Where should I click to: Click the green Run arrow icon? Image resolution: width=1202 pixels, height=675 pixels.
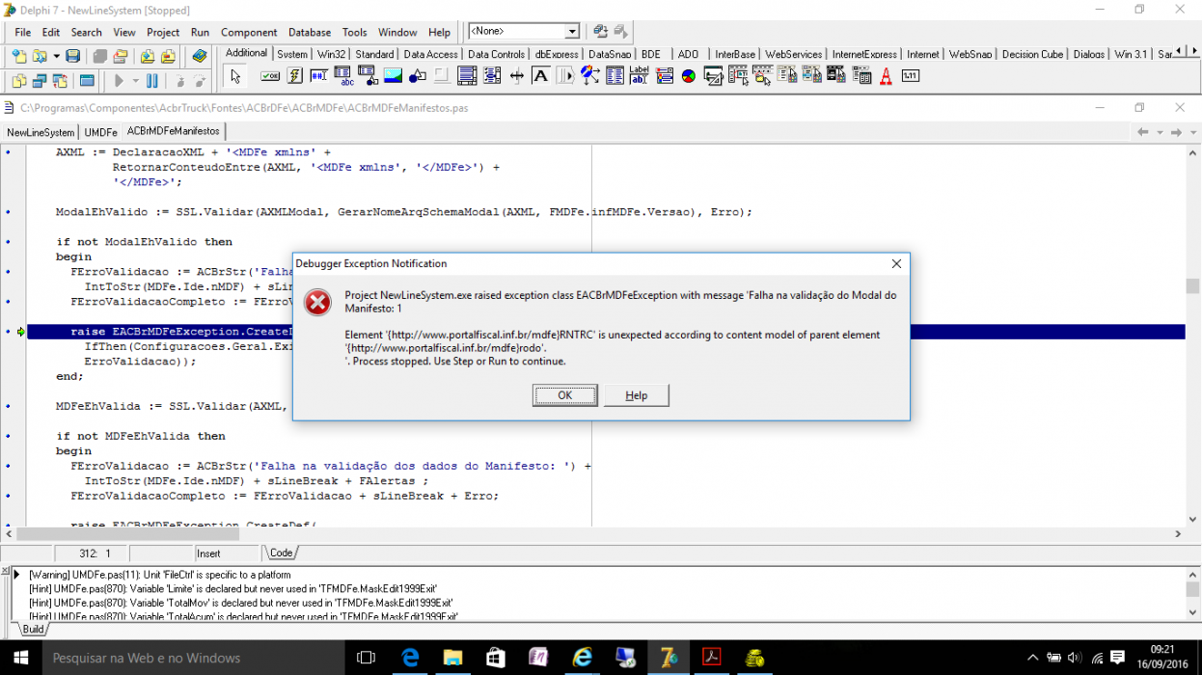[x=120, y=81]
